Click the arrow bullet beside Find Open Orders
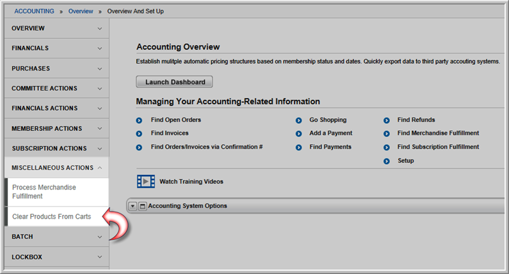This screenshot has width=509, height=274. tap(139, 120)
